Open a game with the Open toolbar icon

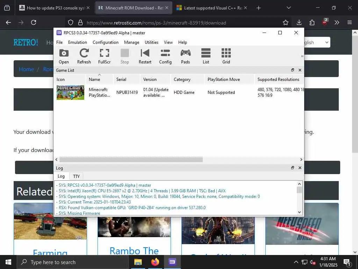point(64,56)
